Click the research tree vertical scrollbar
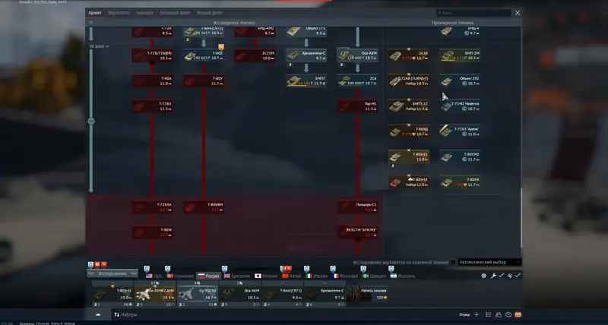Image resolution: width=608 pixels, height=325 pixels. 521,218
